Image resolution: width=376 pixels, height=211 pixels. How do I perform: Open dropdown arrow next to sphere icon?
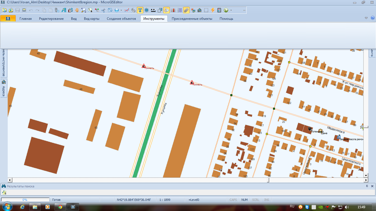point(121,10)
